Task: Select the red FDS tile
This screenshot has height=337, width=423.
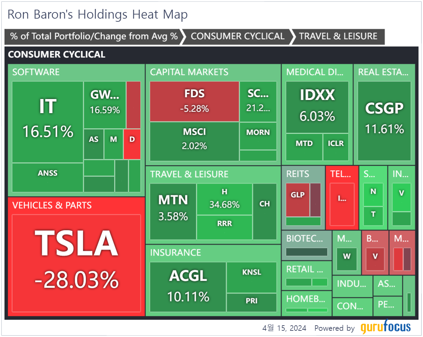Action: coord(194,101)
